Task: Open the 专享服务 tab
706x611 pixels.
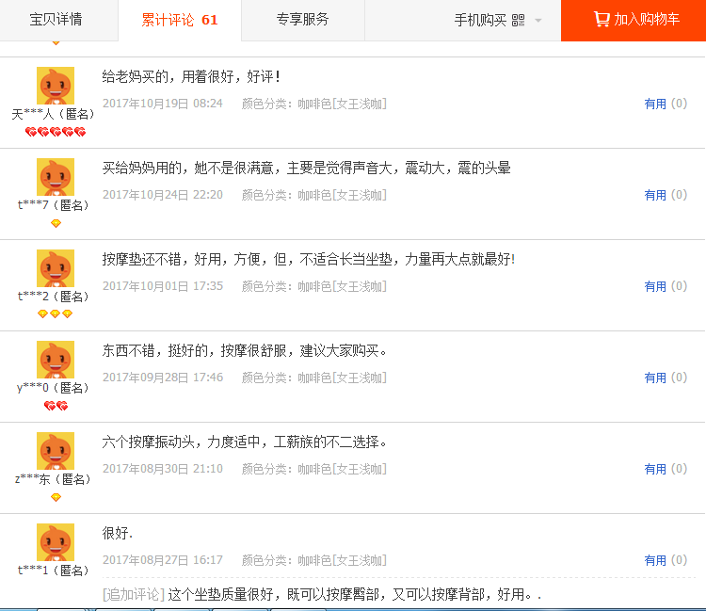Action: coord(302,20)
